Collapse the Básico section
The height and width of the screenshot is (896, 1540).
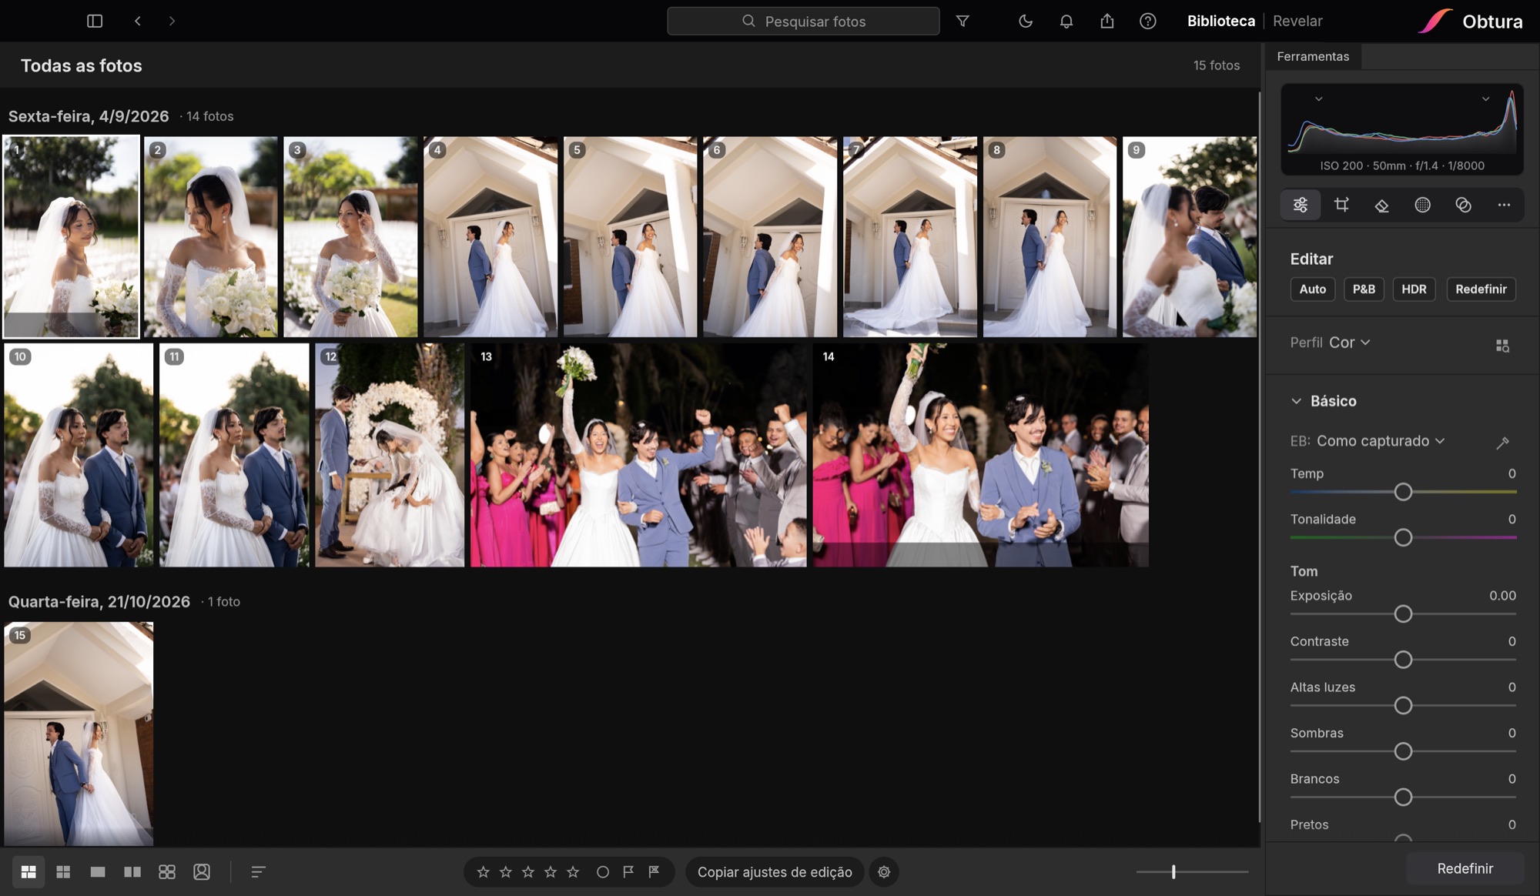pos(1297,401)
